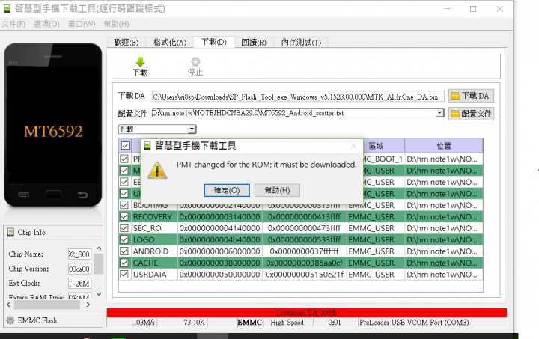539x339 pixels.
Task: Uncheck the USRDATA partition checkbox
Action: tap(124, 275)
